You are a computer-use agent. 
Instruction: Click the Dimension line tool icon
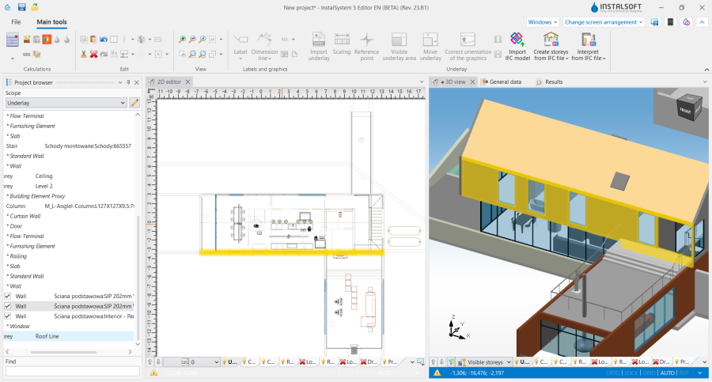click(264, 40)
